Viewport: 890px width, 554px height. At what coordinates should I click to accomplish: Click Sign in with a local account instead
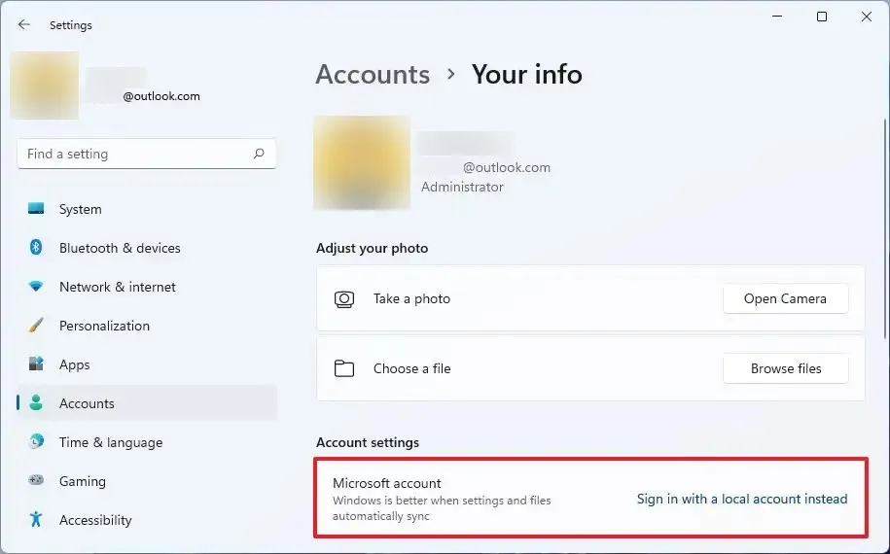(x=742, y=499)
